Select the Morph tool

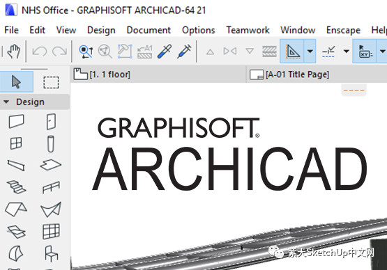[x=16, y=253]
